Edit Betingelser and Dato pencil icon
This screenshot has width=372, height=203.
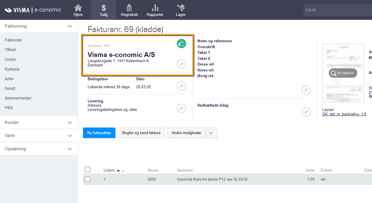(181, 86)
